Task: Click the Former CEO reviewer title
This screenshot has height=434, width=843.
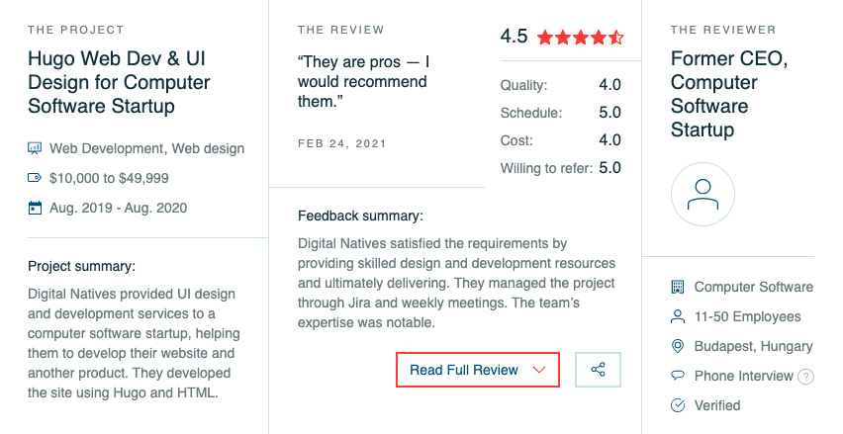Action: [729, 94]
